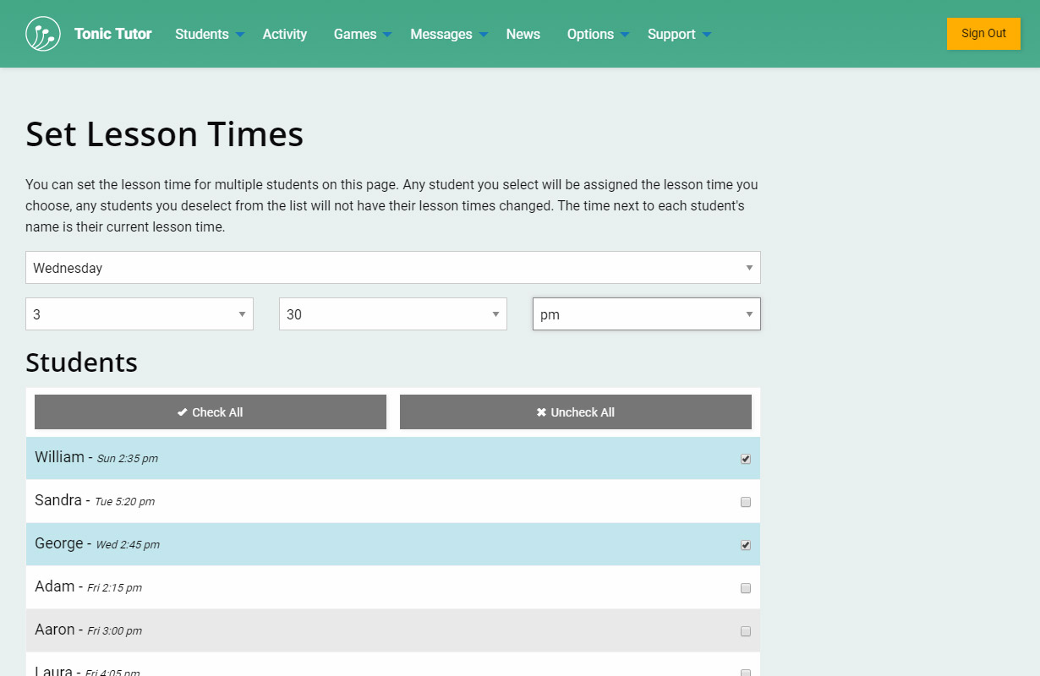Go to the Activity page
1040x676 pixels.
[x=285, y=35]
